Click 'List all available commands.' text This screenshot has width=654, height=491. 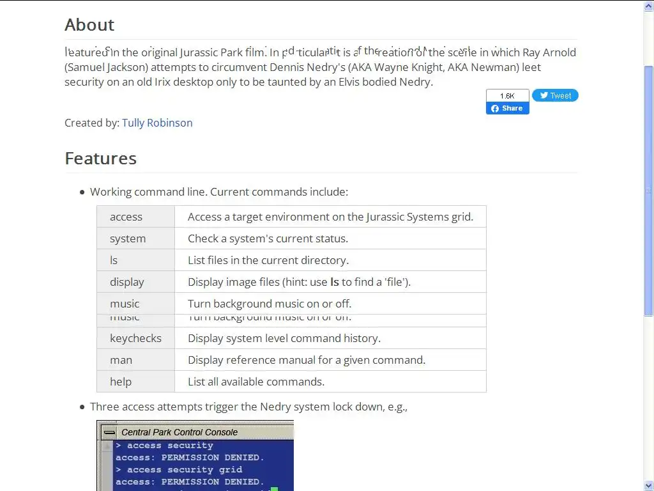pos(256,382)
